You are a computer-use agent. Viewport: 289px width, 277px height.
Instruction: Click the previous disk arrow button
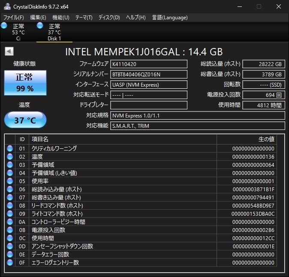tap(9, 51)
